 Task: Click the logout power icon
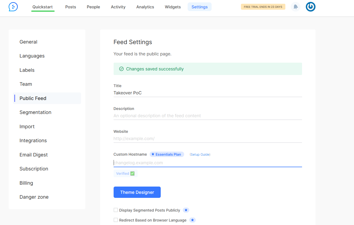tap(310, 7)
